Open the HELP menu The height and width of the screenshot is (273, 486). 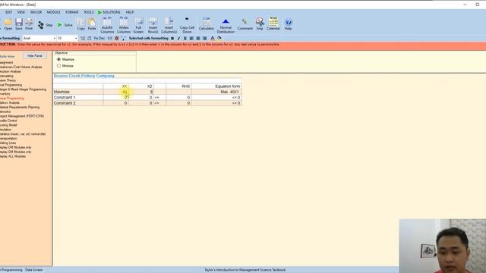click(x=130, y=12)
